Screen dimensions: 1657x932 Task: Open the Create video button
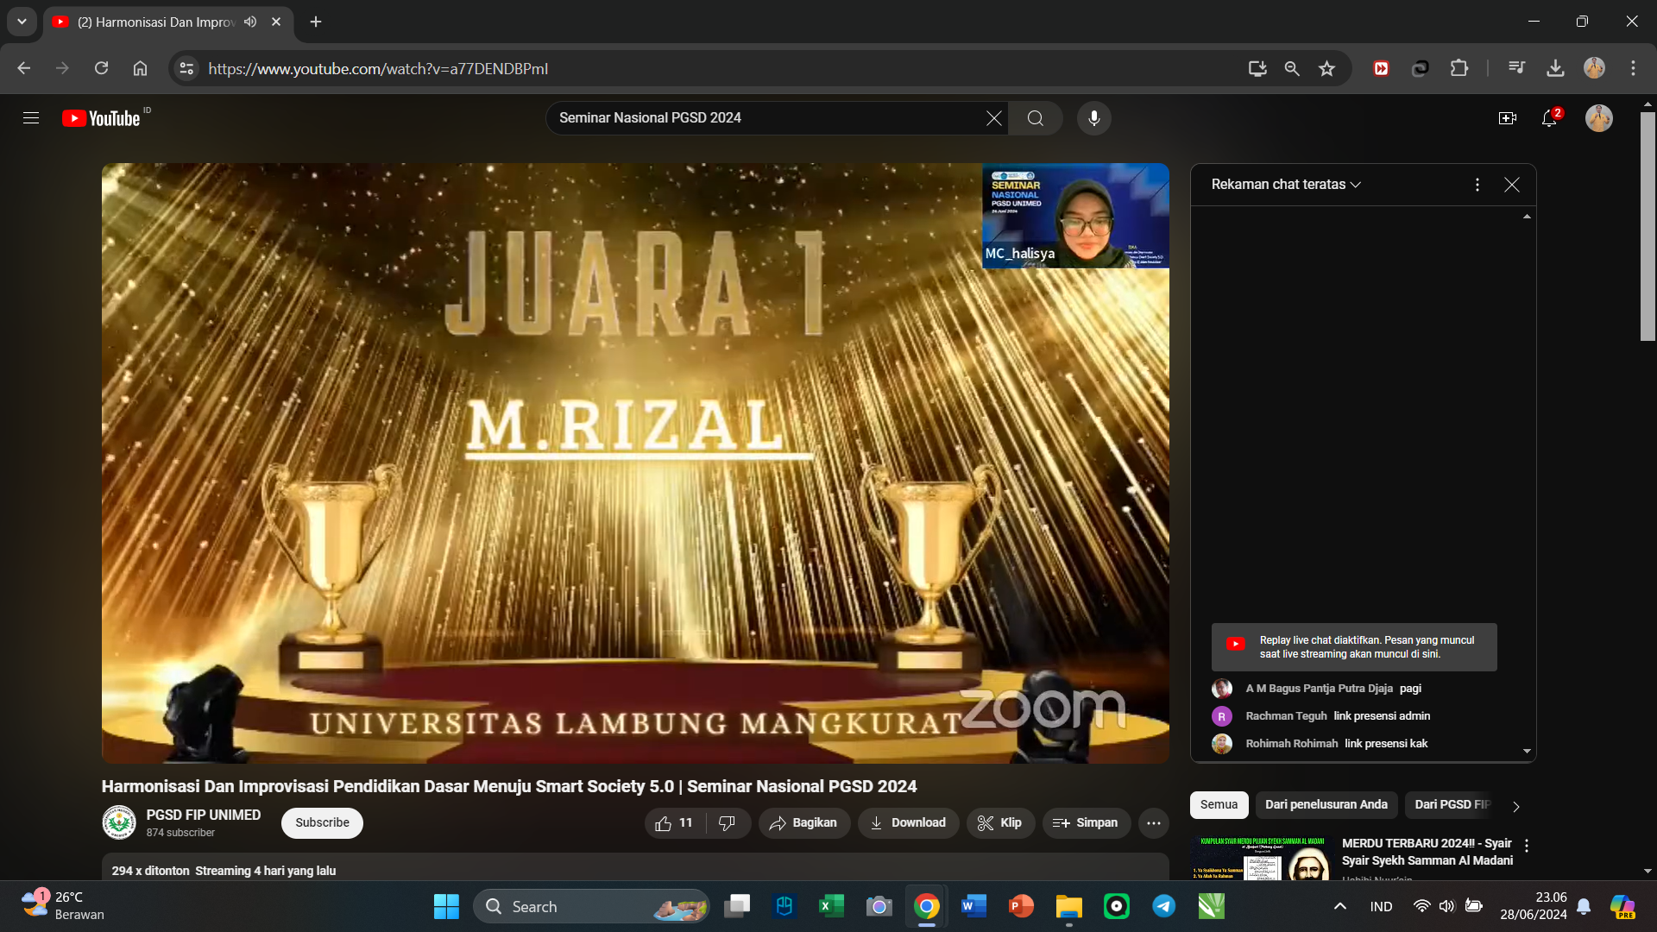click(1508, 118)
